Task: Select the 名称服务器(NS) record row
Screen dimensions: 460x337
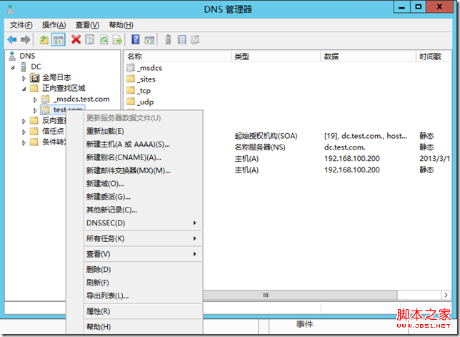Action: (327, 147)
